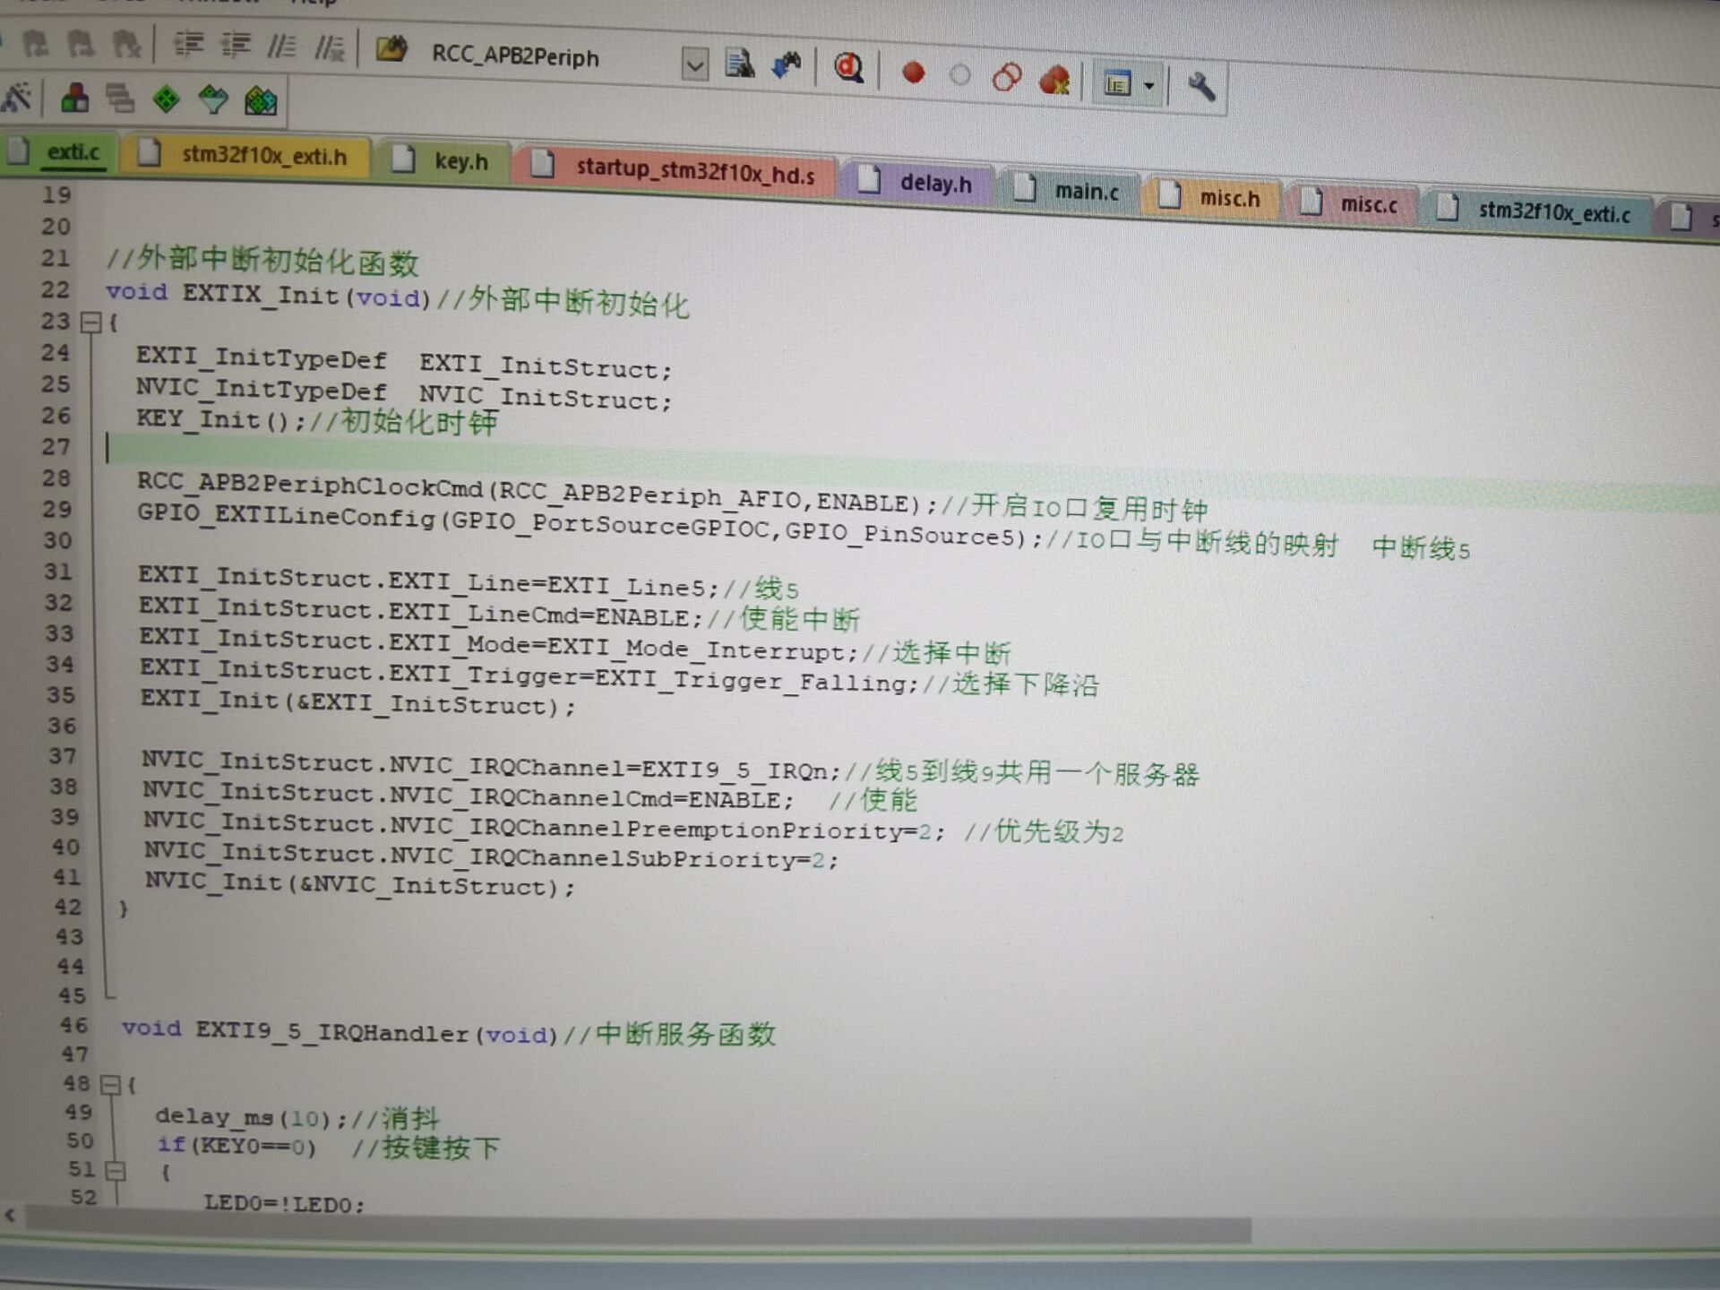The width and height of the screenshot is (1720, 1290).
Task: Toggle the Enable/Disable Breakpoint circle
Action: tap(959, 75)
